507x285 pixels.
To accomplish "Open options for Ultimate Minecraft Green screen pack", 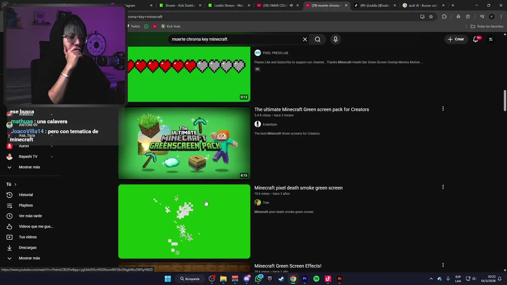I will click(x=443, y=108).
